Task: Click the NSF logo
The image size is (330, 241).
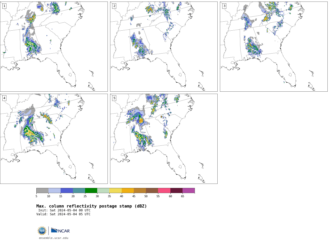Action: (42, 231)
